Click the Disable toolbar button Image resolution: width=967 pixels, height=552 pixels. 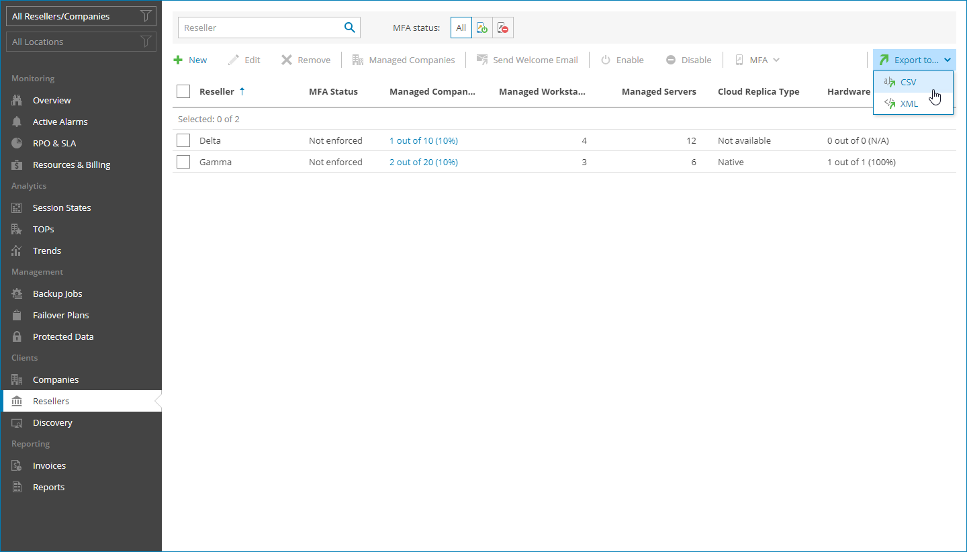click(688, 60)
